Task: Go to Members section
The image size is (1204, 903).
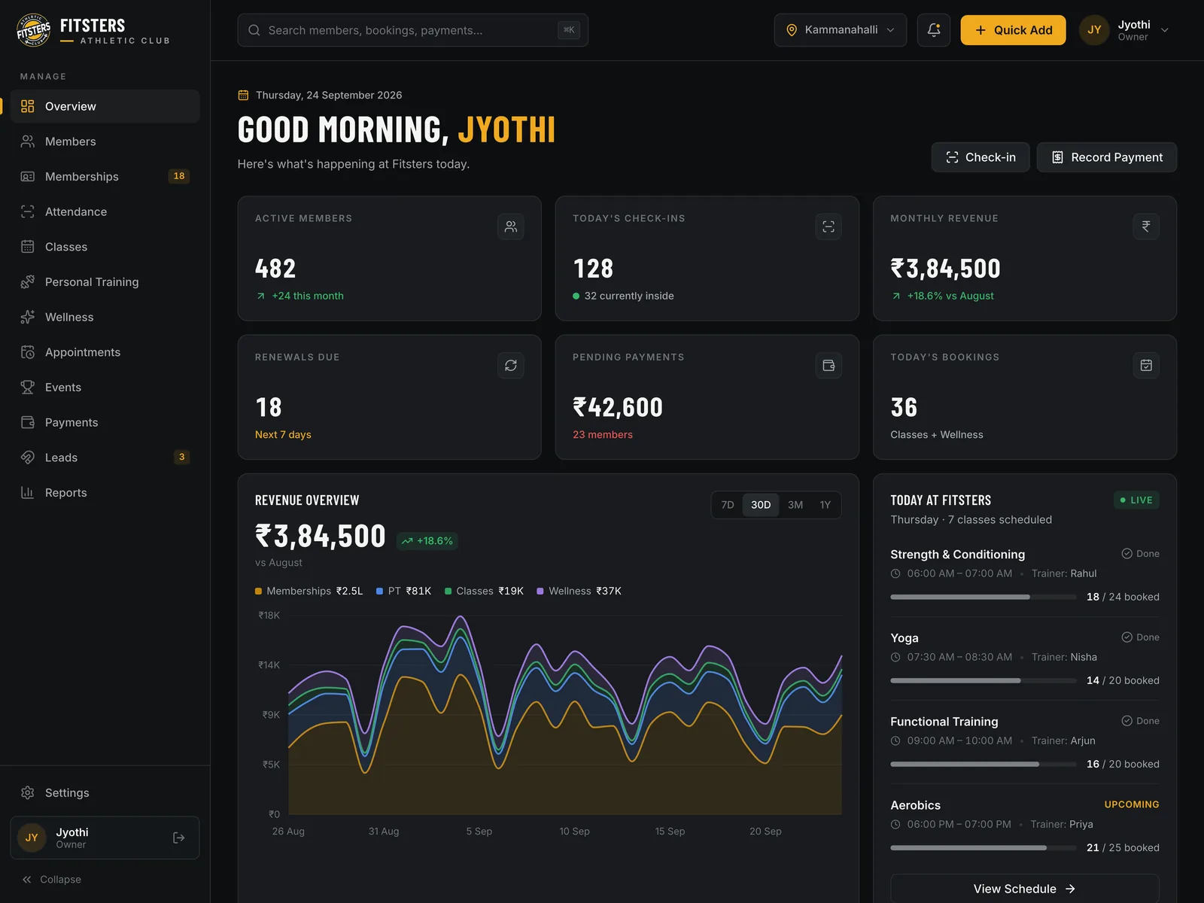Action: [x=105, y=141]
